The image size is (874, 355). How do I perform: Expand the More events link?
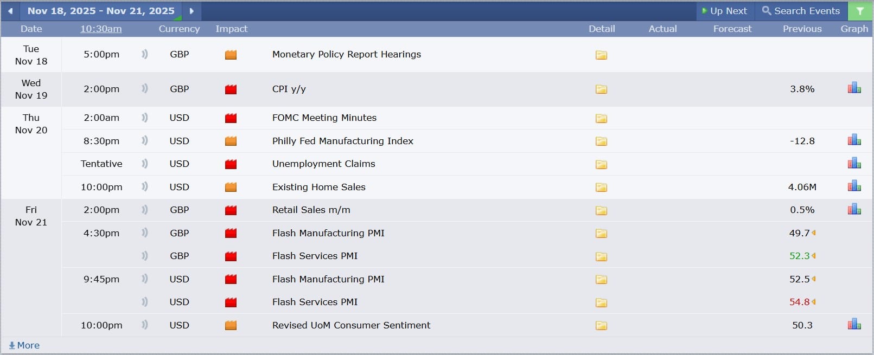click(x=24, y=345)
